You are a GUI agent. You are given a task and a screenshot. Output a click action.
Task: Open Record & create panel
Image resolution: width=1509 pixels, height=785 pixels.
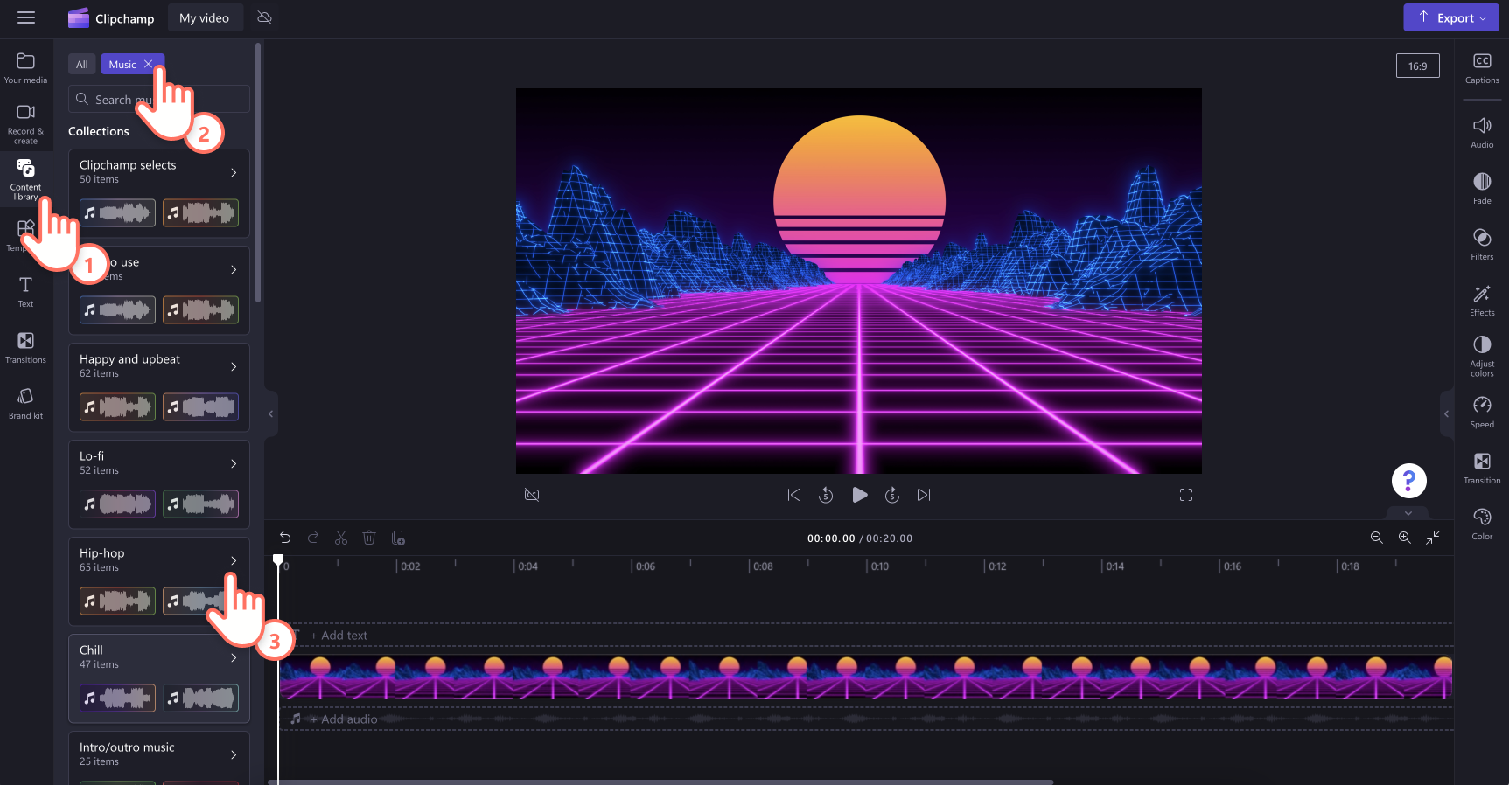[25, 124]
